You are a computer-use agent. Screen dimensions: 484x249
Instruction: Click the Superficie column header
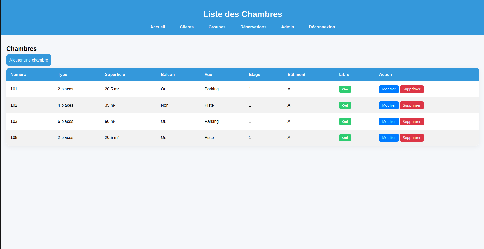[115, 75]
